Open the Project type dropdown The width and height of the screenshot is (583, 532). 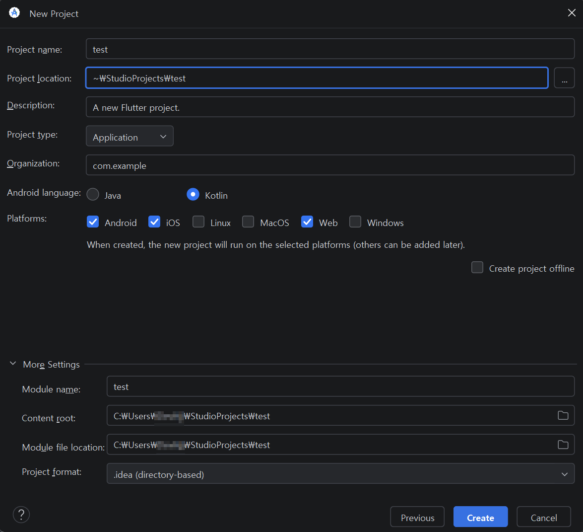pos(130,136)
